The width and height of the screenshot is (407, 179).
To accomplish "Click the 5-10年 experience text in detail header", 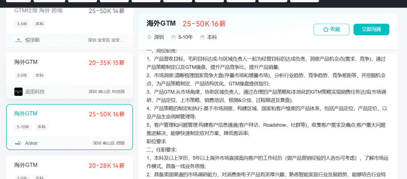I will [x=185, y=37].
